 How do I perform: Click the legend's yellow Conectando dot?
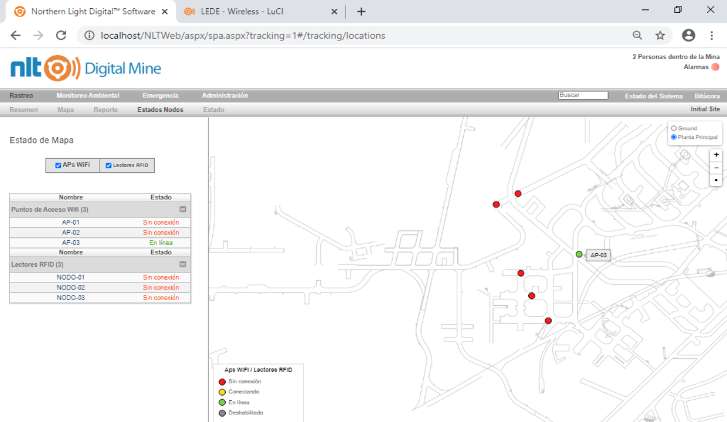point(222,392)
